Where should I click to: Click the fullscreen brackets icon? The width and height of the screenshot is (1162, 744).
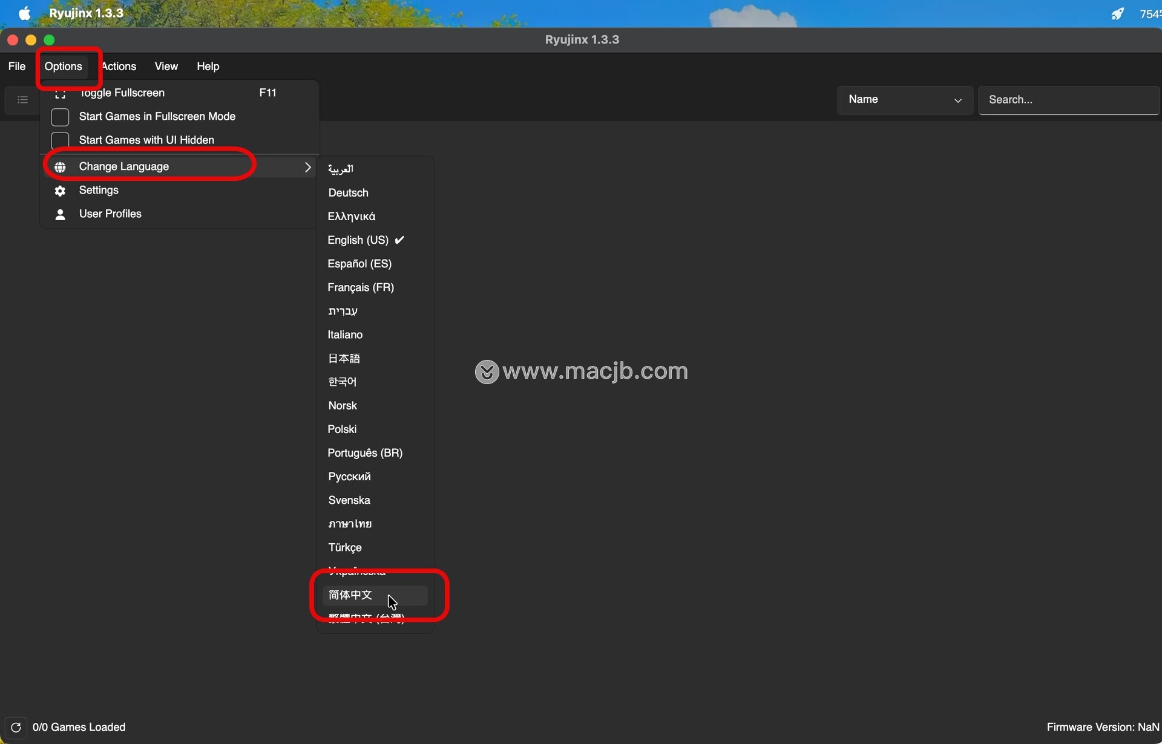click(x=60, y=94)
